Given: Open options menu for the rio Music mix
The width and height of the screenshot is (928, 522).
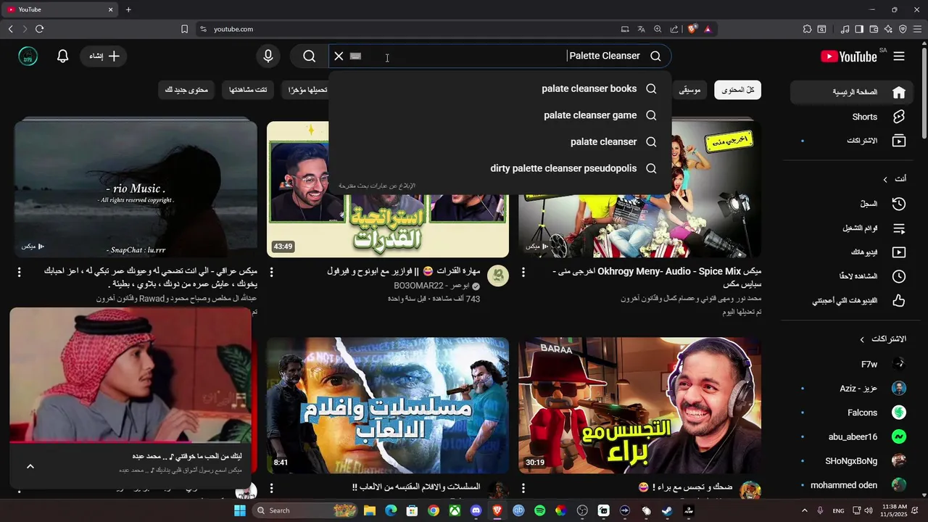Looking at the screenshot, I should point(19,272).
